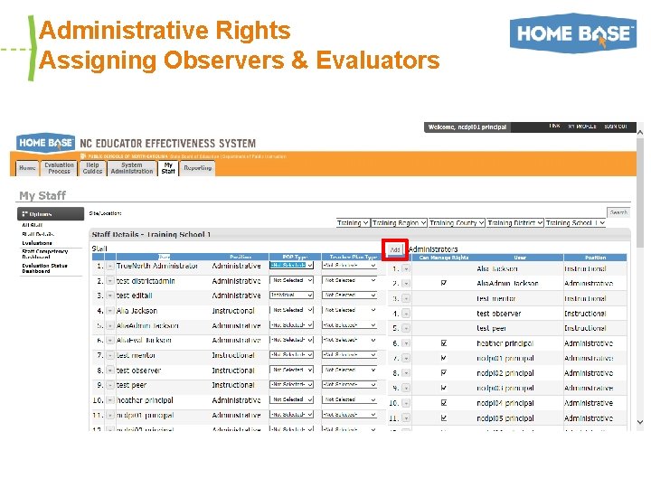Viewport: 651px width, 488px height.
Task: Open the Training District dropdown
Action: tap(515, 223)
